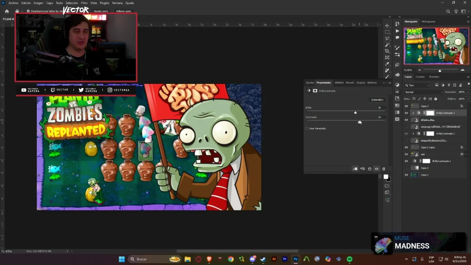Hide the Brillo/contraste 3 layer
Screen dimensions: 471x265
pyautogui.click(x=406, y=113)
